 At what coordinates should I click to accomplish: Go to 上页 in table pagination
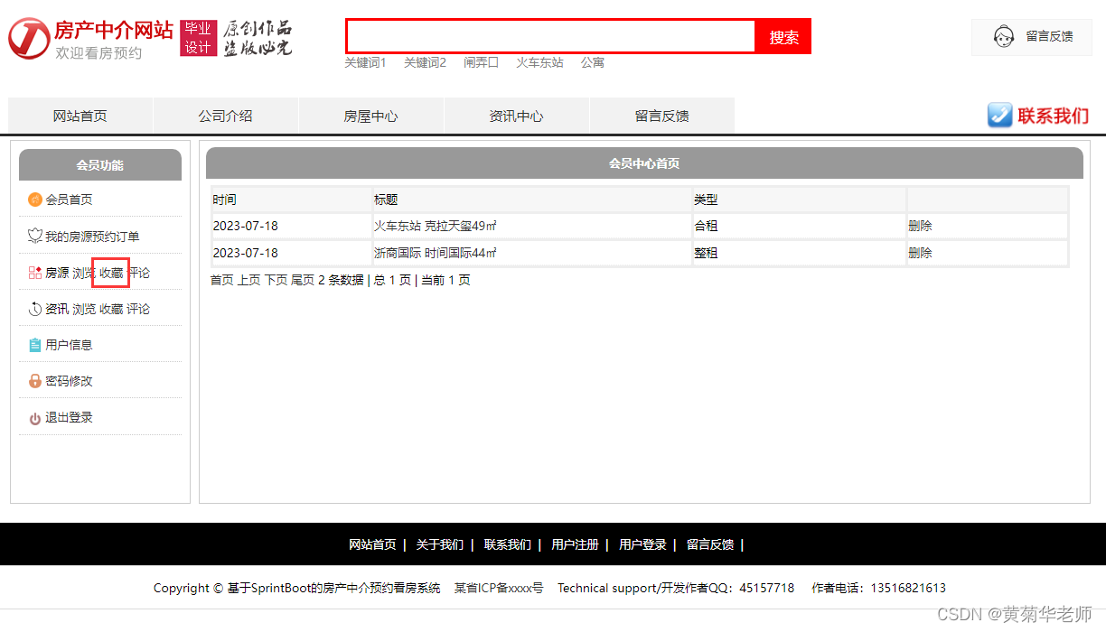tap(248, 280)
